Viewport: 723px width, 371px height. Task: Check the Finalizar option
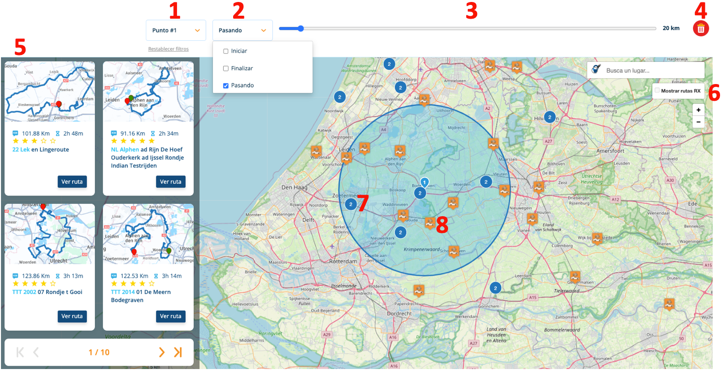pyautogui.click(x=226, y=68)
